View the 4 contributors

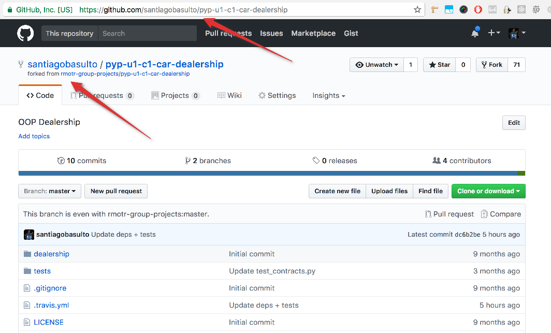click(462, 161)
